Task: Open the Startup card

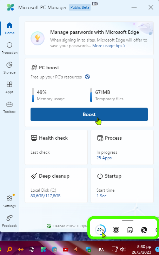Action: pos(122,185)
